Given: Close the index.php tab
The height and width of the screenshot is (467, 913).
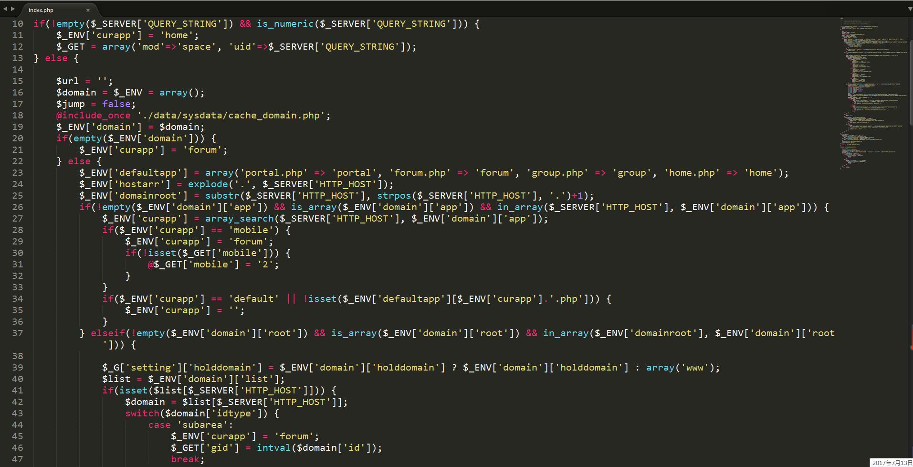Looking at the screenshot, I should coord(88,10).
